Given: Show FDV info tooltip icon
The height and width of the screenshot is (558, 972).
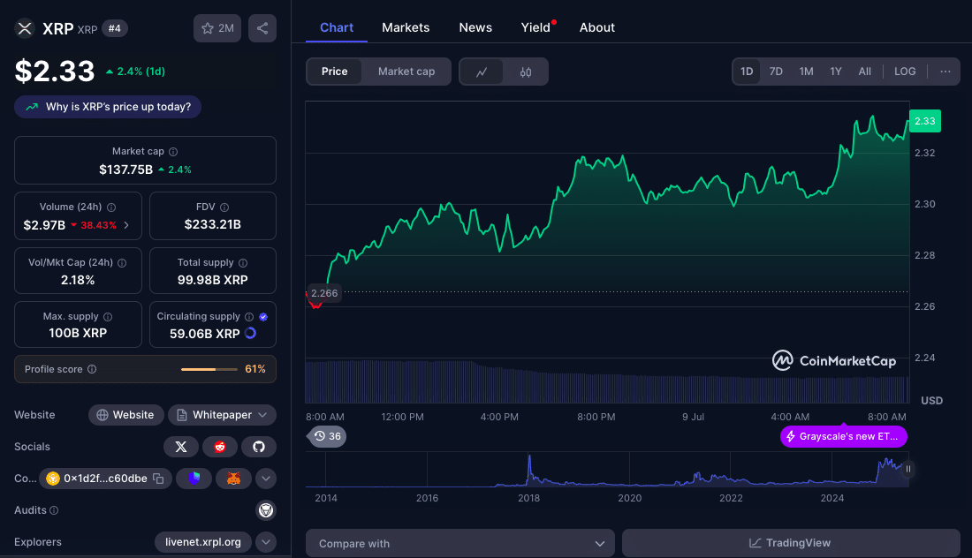Looking at the screenshot, I should coord(224,207).
